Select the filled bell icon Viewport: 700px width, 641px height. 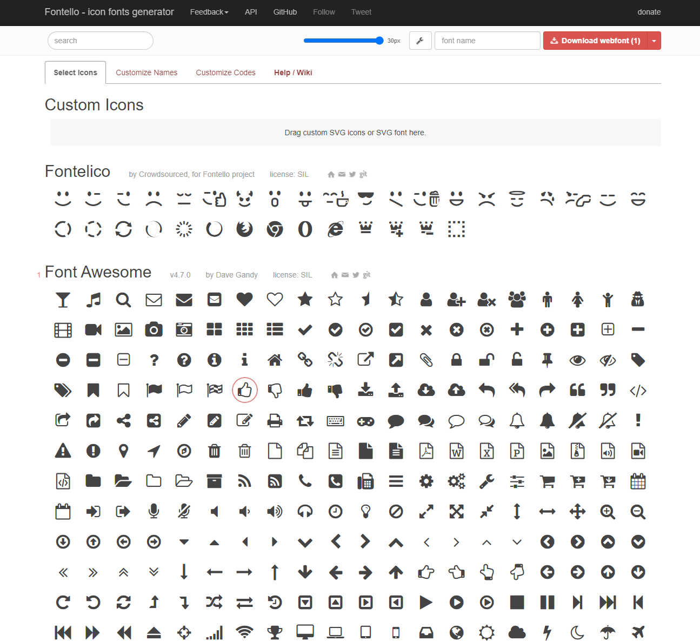pyautogui.click(x=548, y=420)
